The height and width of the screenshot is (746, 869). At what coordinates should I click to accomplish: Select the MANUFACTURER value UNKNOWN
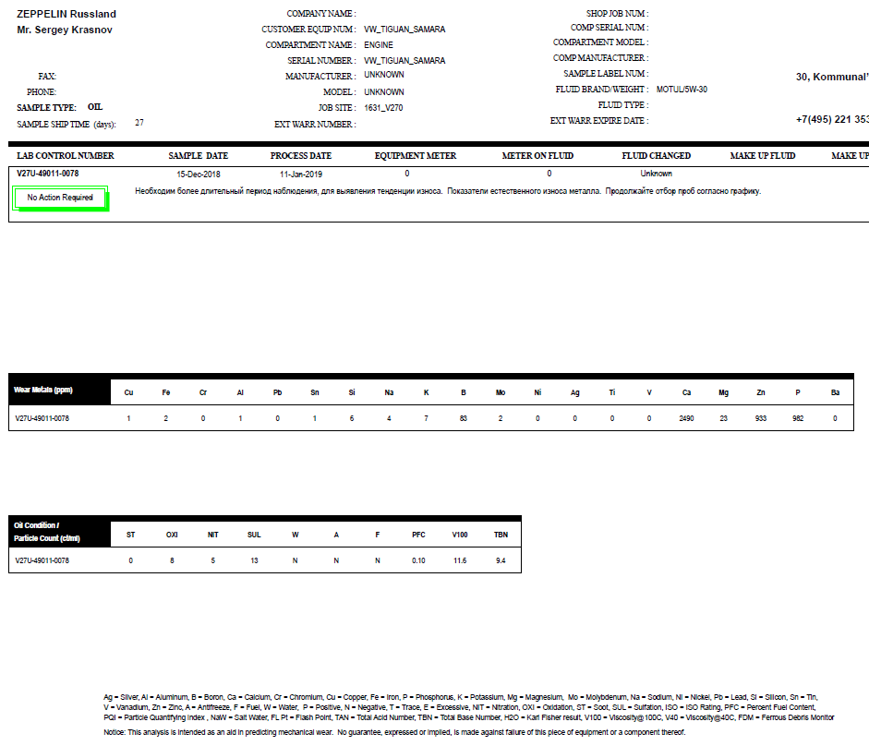[x=384, y=75]
